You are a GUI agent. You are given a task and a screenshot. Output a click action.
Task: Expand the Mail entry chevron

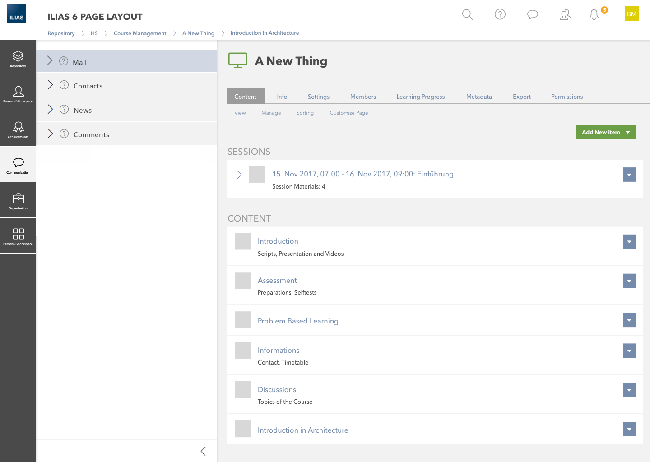(50, 61)
